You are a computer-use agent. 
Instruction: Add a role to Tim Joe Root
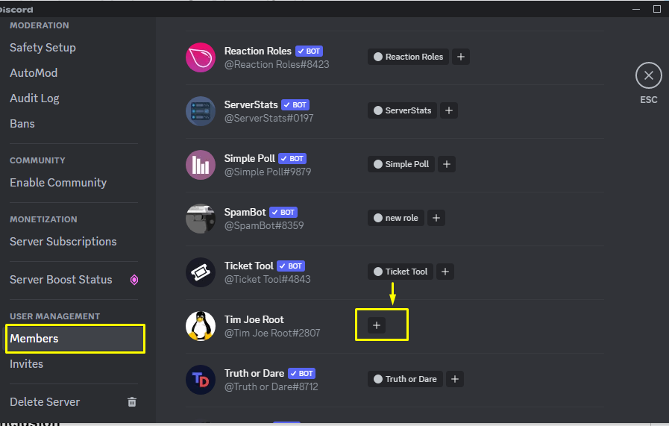pos(377,325)
